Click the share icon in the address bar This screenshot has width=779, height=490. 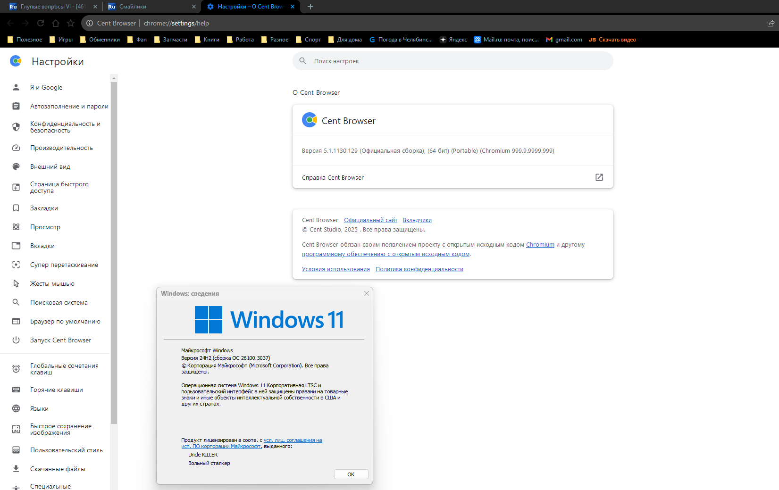771,23
